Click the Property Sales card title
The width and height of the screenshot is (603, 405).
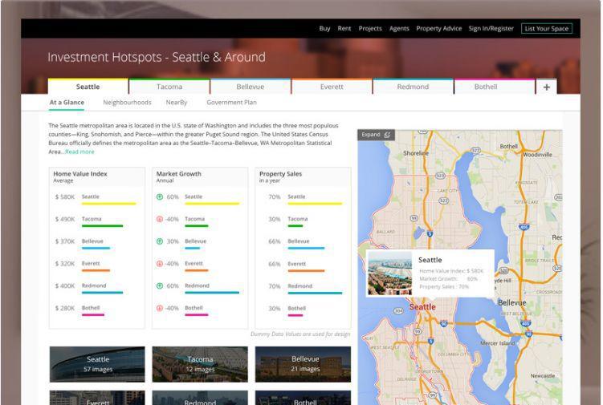tap(280, 174)
